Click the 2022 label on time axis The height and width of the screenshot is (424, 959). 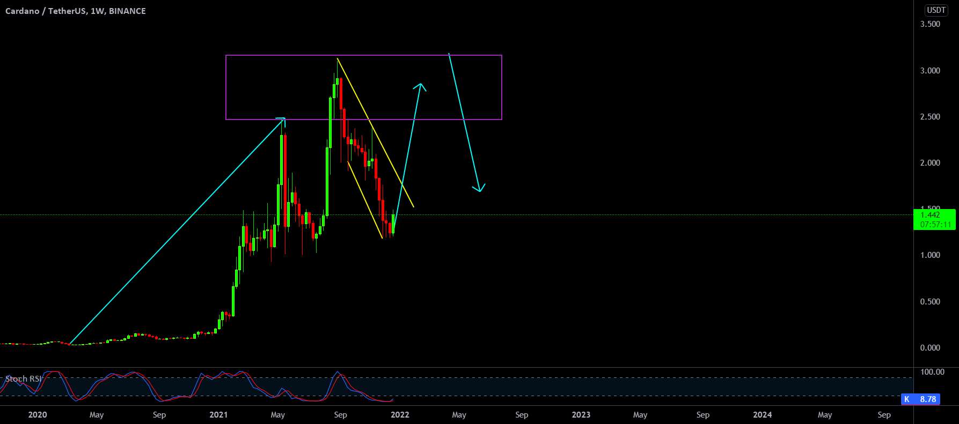pos(400,415)
